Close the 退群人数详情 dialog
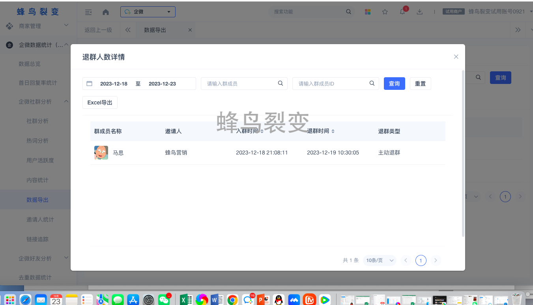533x305 pixels. [456, 57]
